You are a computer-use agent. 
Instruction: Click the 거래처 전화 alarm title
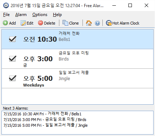(69, 33)
